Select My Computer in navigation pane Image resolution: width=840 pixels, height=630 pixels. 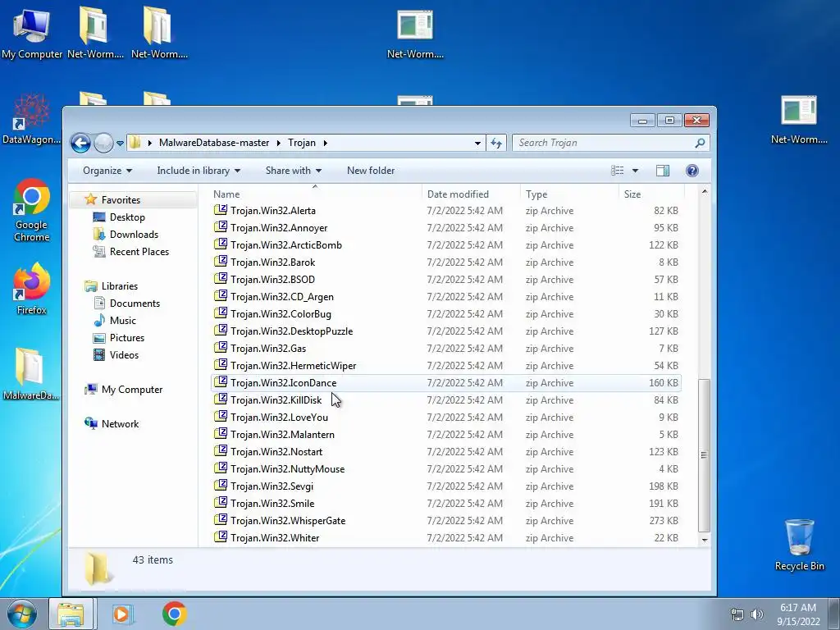132,390
